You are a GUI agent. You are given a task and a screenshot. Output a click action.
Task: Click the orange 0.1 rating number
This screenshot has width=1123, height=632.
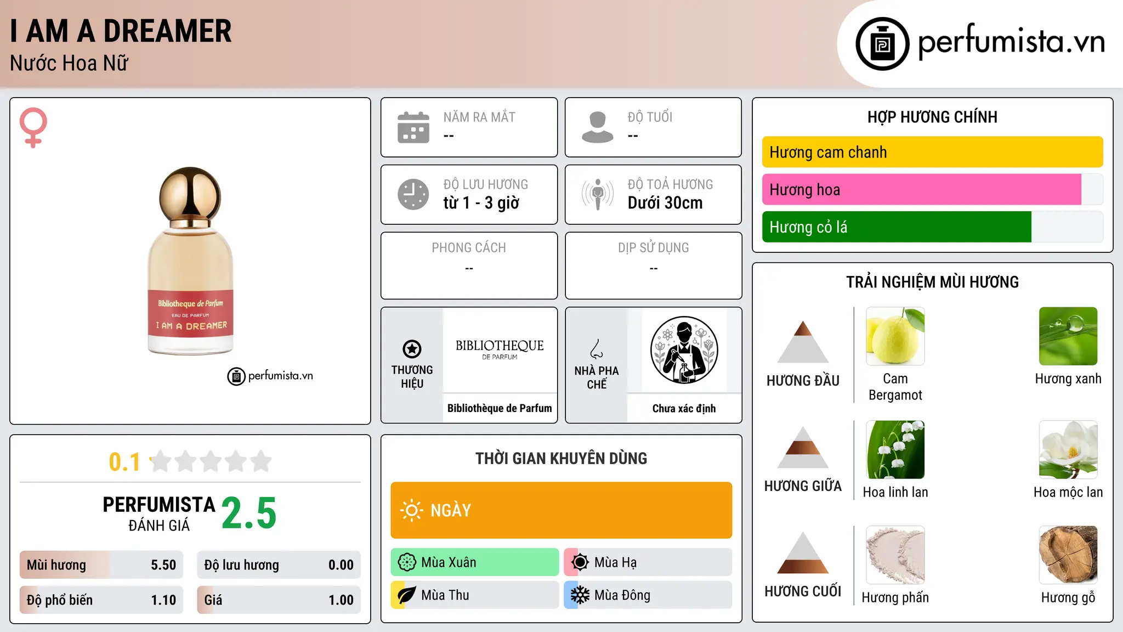click(x=124, y=462)
